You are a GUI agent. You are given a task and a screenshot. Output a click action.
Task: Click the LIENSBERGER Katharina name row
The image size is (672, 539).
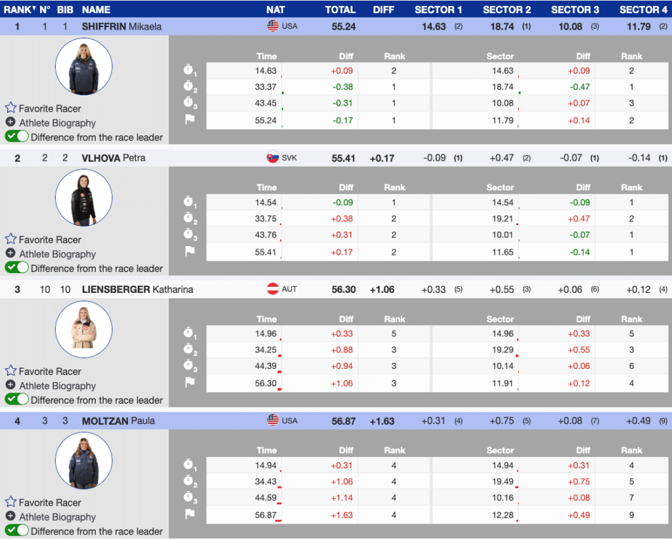pyautogui.click(x=137, y=290)
